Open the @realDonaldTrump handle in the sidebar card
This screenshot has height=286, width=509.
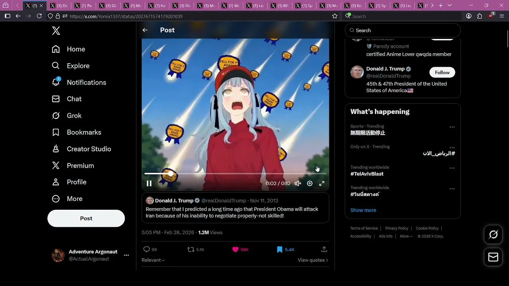pyautogui.click(x=389, y=76)
